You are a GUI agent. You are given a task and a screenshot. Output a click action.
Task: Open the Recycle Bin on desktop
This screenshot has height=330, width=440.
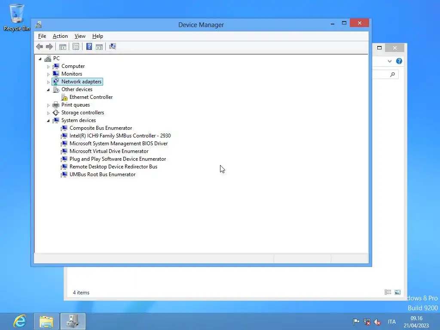17,17
